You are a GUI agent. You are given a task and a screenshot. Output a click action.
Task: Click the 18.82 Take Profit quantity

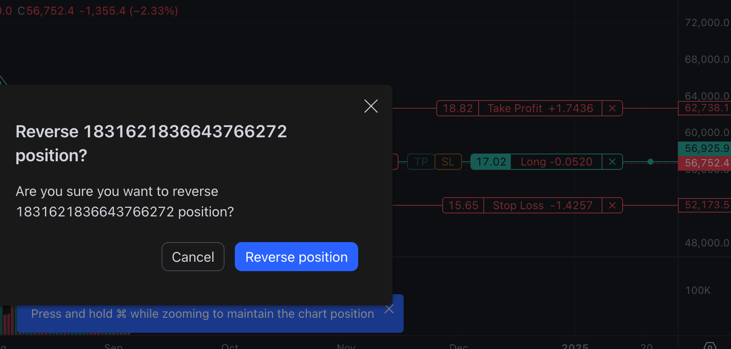(458, 109)
